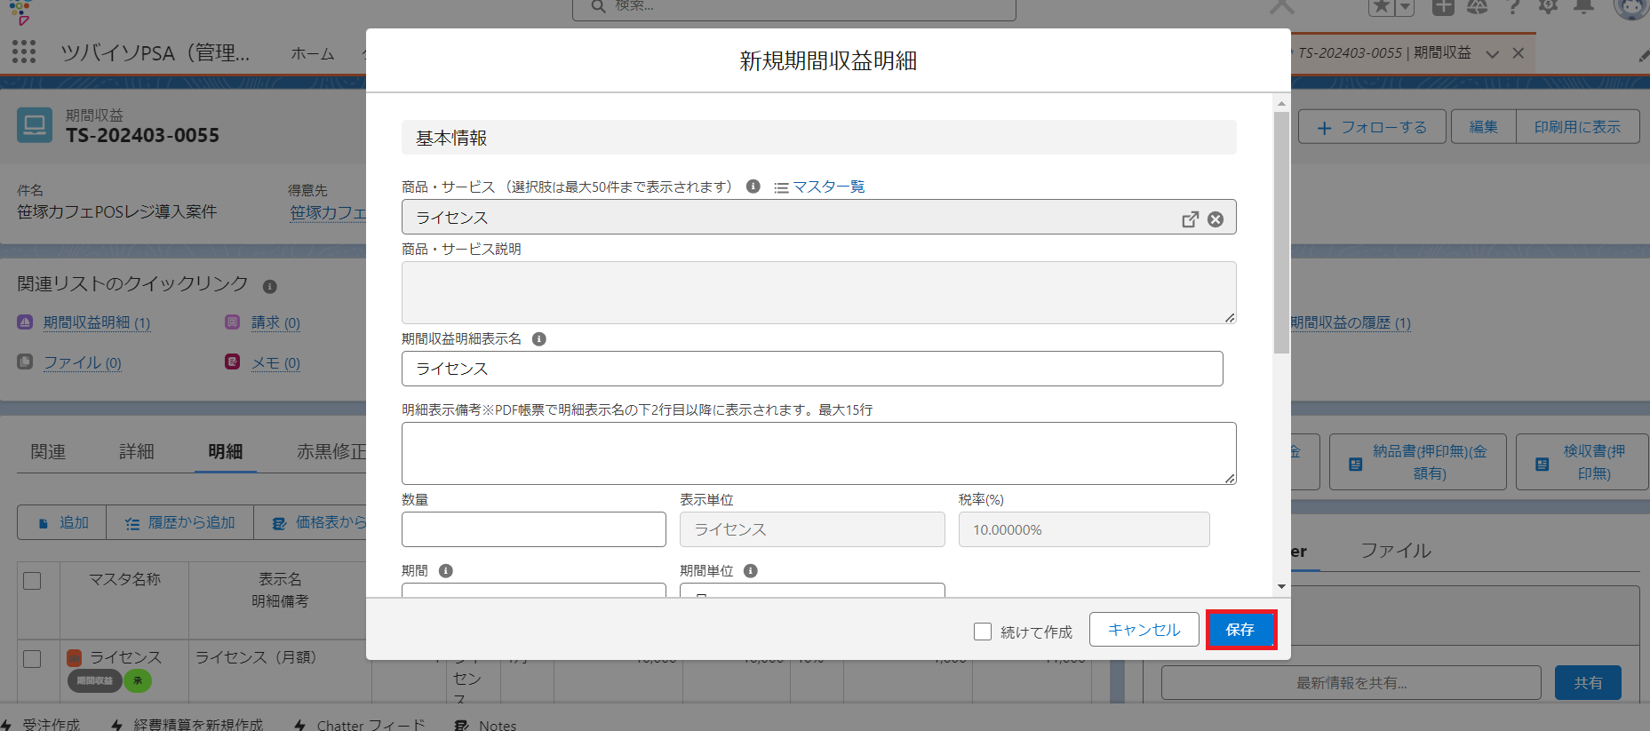The height and width of the screenshot is (731, 1650).
Task: Click the 明細表示備考 text area
Action: point(818,453)
